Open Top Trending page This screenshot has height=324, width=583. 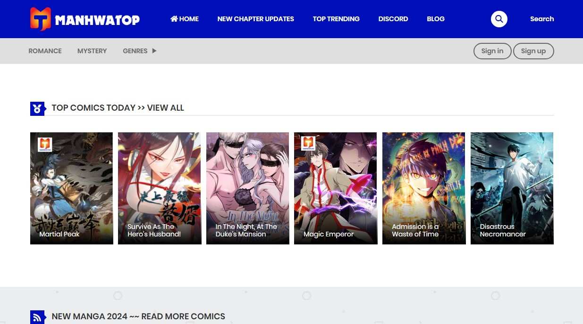coord(336,19)
